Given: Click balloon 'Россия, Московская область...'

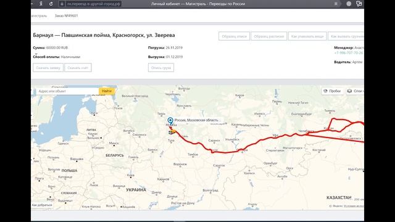Looking at the screenshot, I should 197,120.
